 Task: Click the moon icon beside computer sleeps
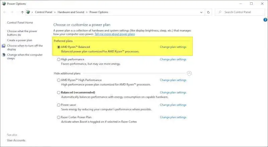[4, 55]
